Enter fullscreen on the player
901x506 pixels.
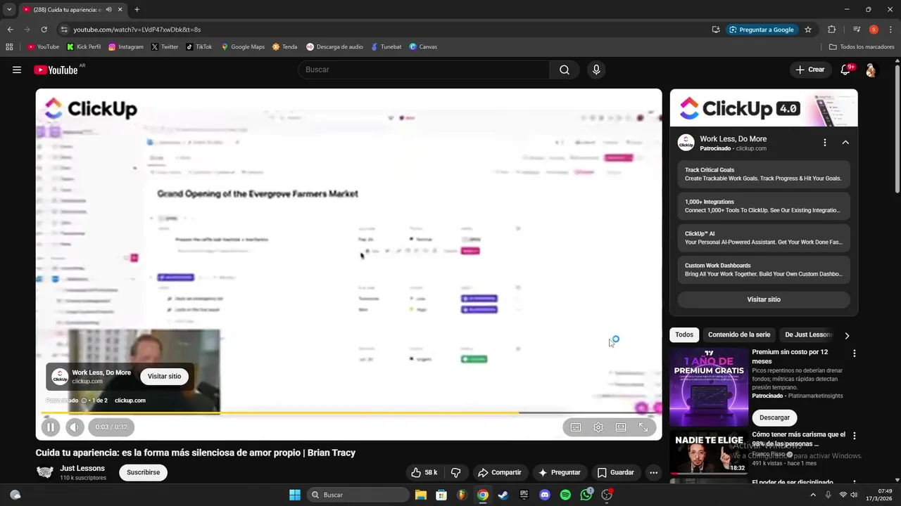(643, 427)
